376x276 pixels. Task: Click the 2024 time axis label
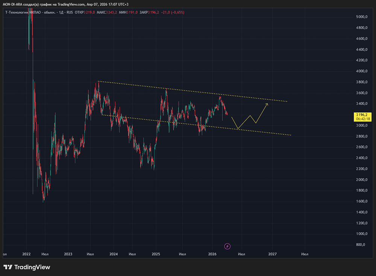(x=114, y=254)
